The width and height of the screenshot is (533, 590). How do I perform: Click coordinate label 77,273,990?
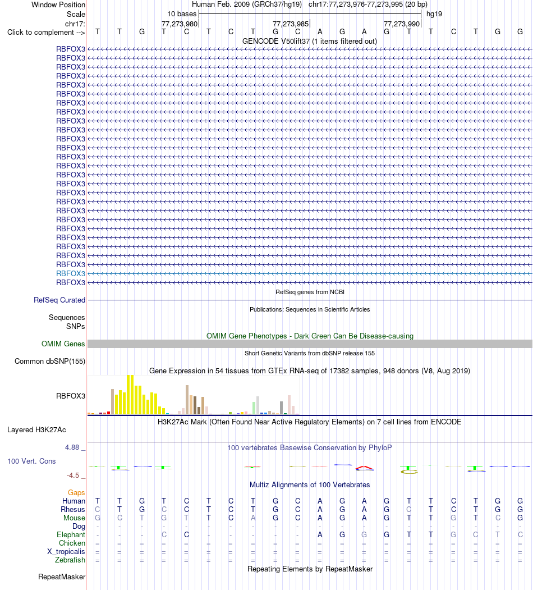(x=402, y=24)
